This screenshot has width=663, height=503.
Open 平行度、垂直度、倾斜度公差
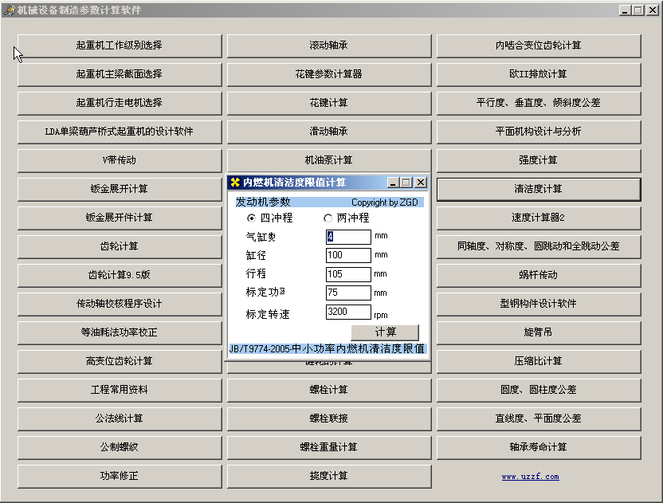point(539,103)
